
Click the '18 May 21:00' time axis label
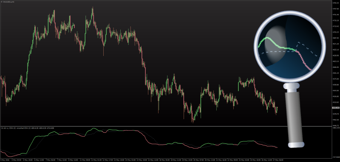point(176,160)
